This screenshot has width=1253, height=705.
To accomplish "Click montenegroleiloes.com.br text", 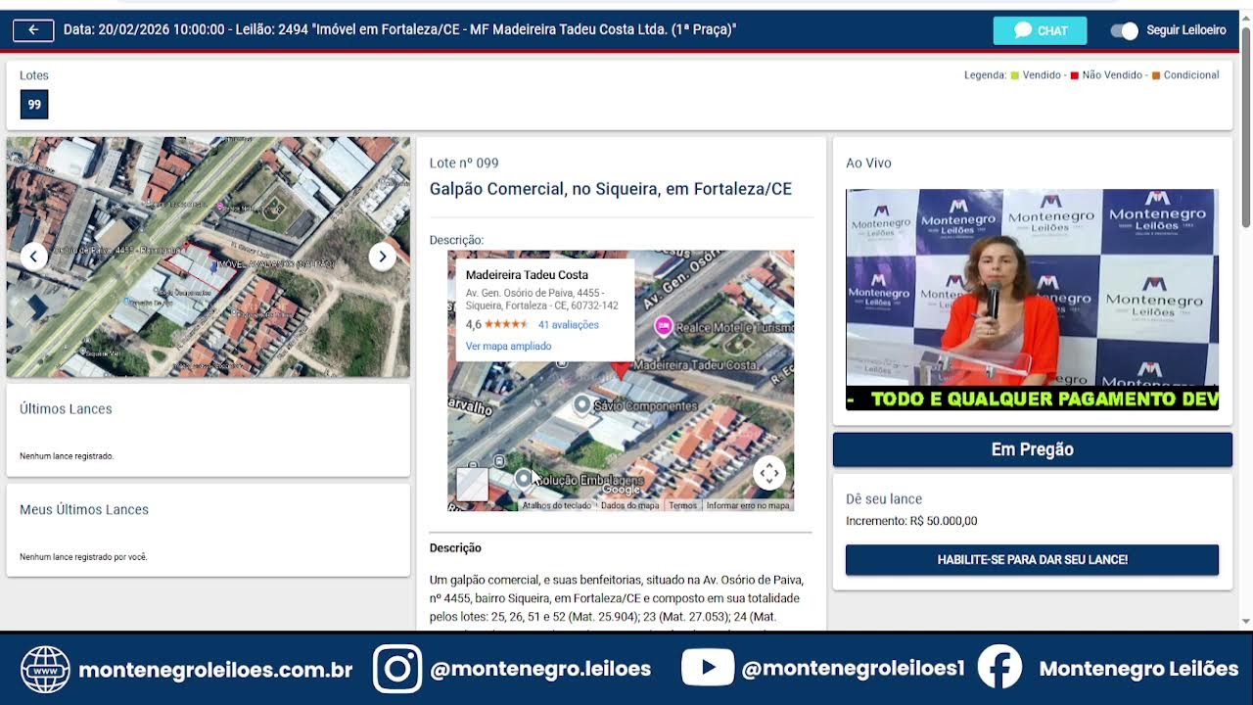I will (x=215, y=670).
